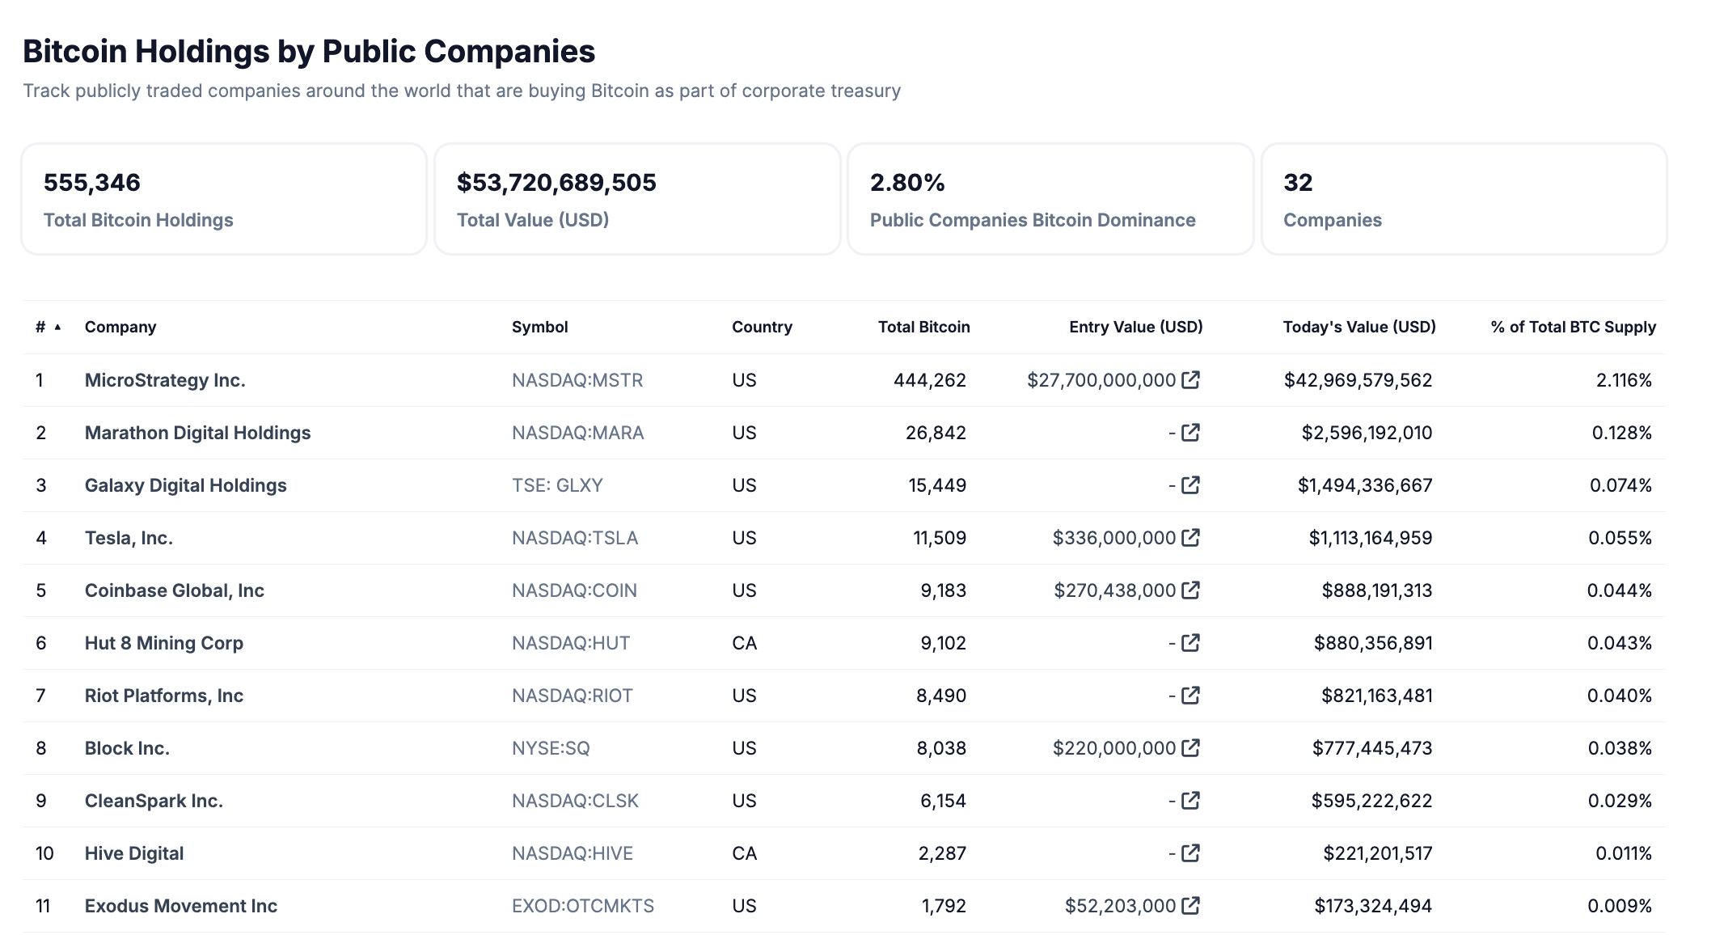Open Riot Platforms external link icon
Viewport: 1724px width, 935px height.
coord(1190,695)
